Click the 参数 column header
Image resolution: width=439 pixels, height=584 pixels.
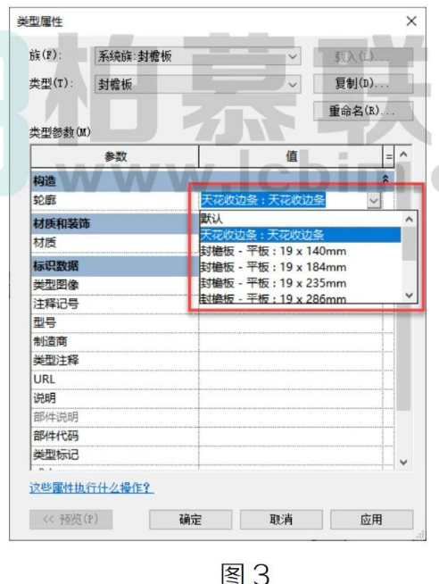coord(115,156)
